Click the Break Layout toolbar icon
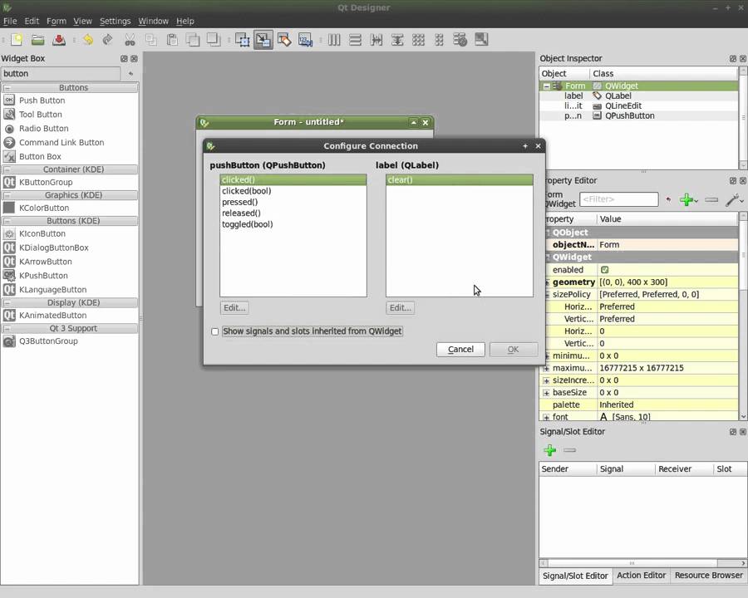Image resolution: width=748 pixels, height=598 pixels. [460, 40]
